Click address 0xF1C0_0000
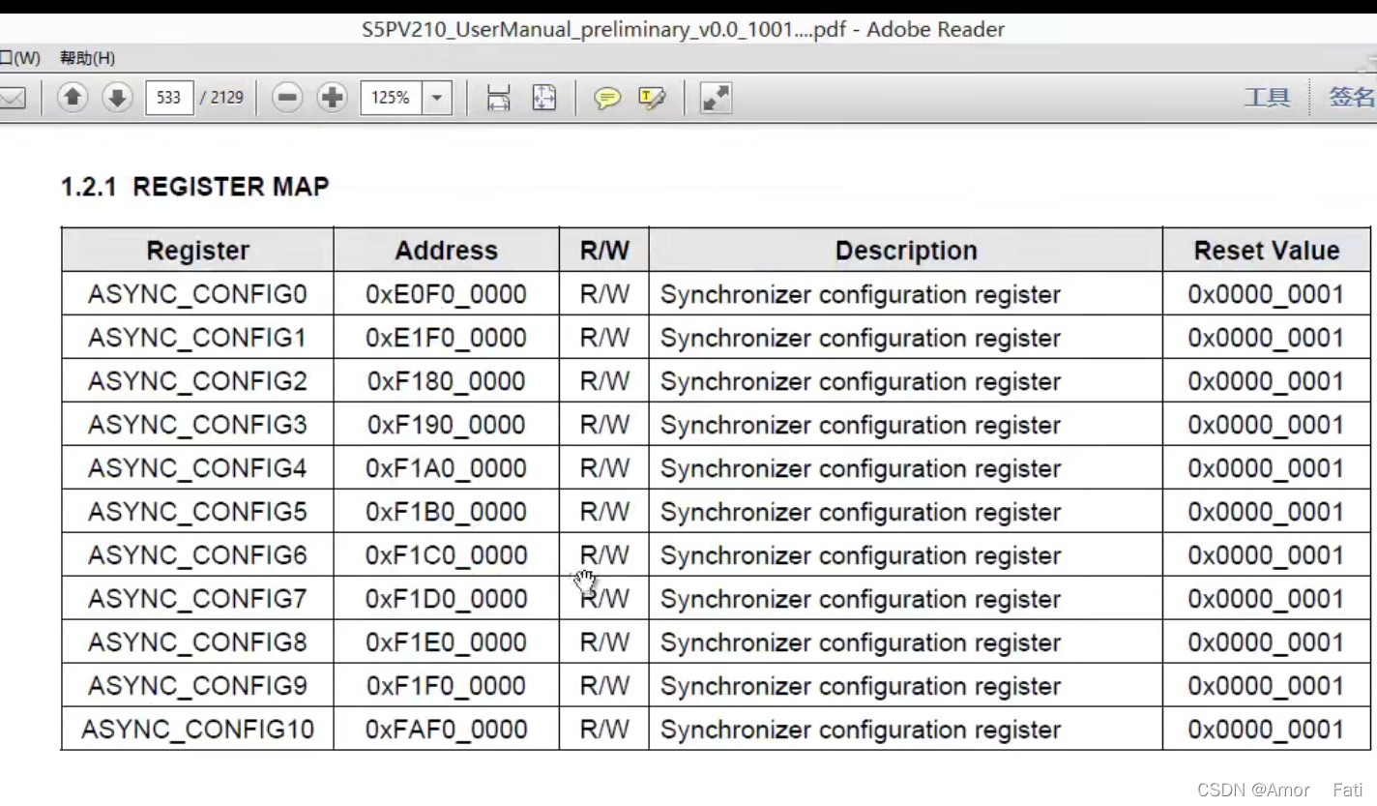The image size is (1377, 806). [x=446, y=555]
